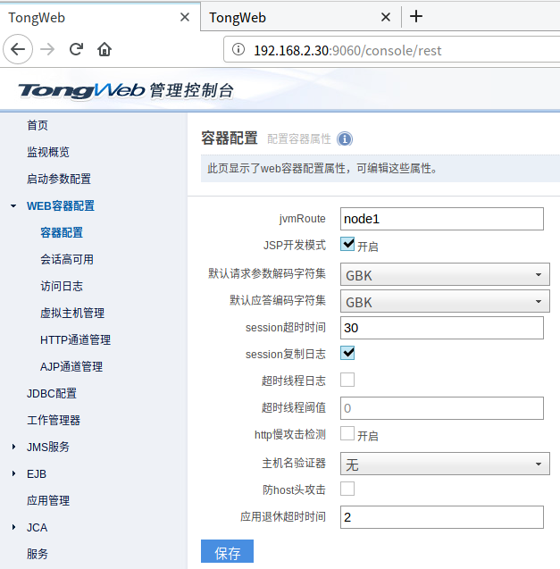Viewport: 560px width, 569px height.
Task: Open 服务 in the sidebar
Action: 38,554
